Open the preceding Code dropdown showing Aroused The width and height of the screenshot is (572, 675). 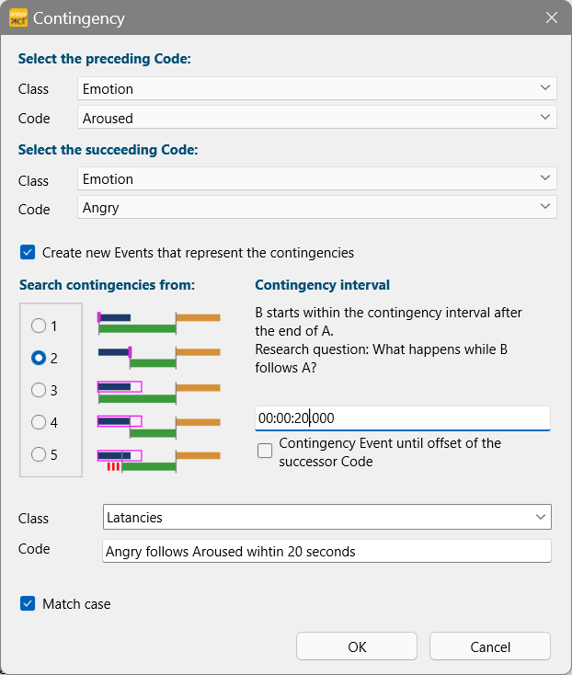[317, 117]
